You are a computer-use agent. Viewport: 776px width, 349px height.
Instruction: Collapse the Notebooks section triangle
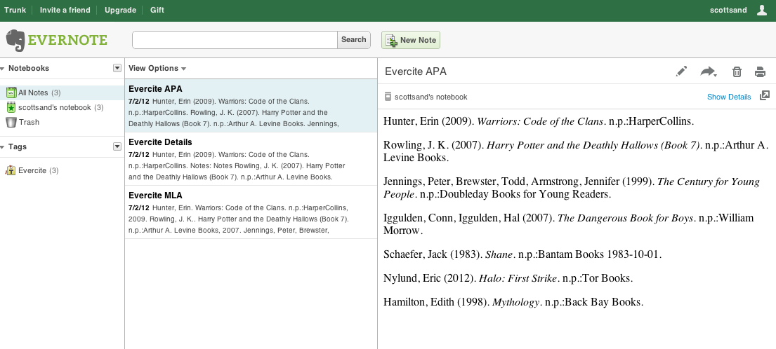(x=3, y=69)
